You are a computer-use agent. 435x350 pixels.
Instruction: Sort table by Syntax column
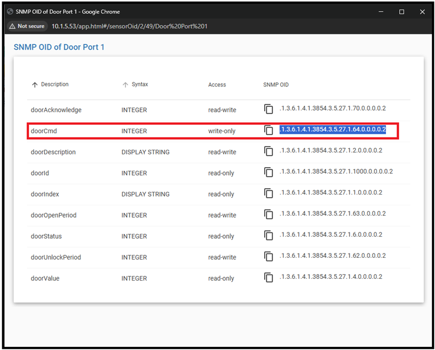click(x=140, y=84)
